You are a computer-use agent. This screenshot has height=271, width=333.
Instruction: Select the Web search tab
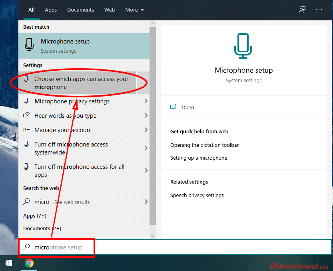click(x=110, y=10)
